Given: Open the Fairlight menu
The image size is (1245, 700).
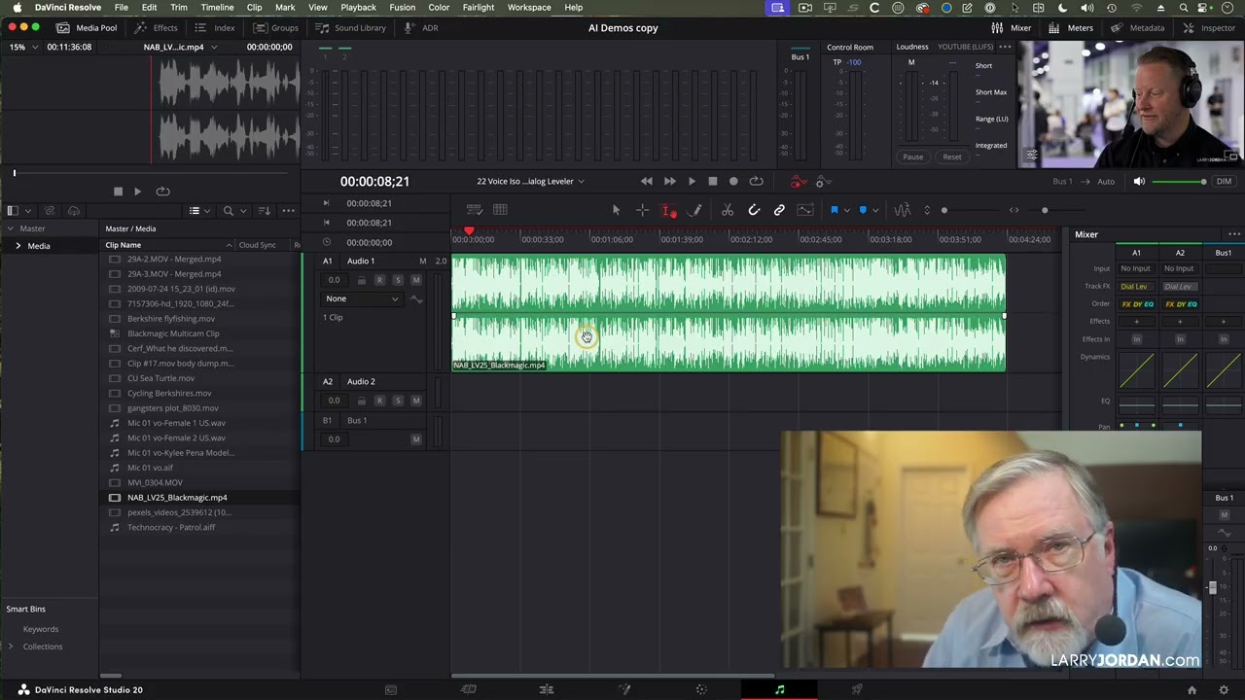Looking at the screenshot, I should pos(478,8).
